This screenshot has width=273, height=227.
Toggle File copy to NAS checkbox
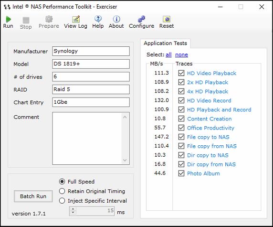181,137
